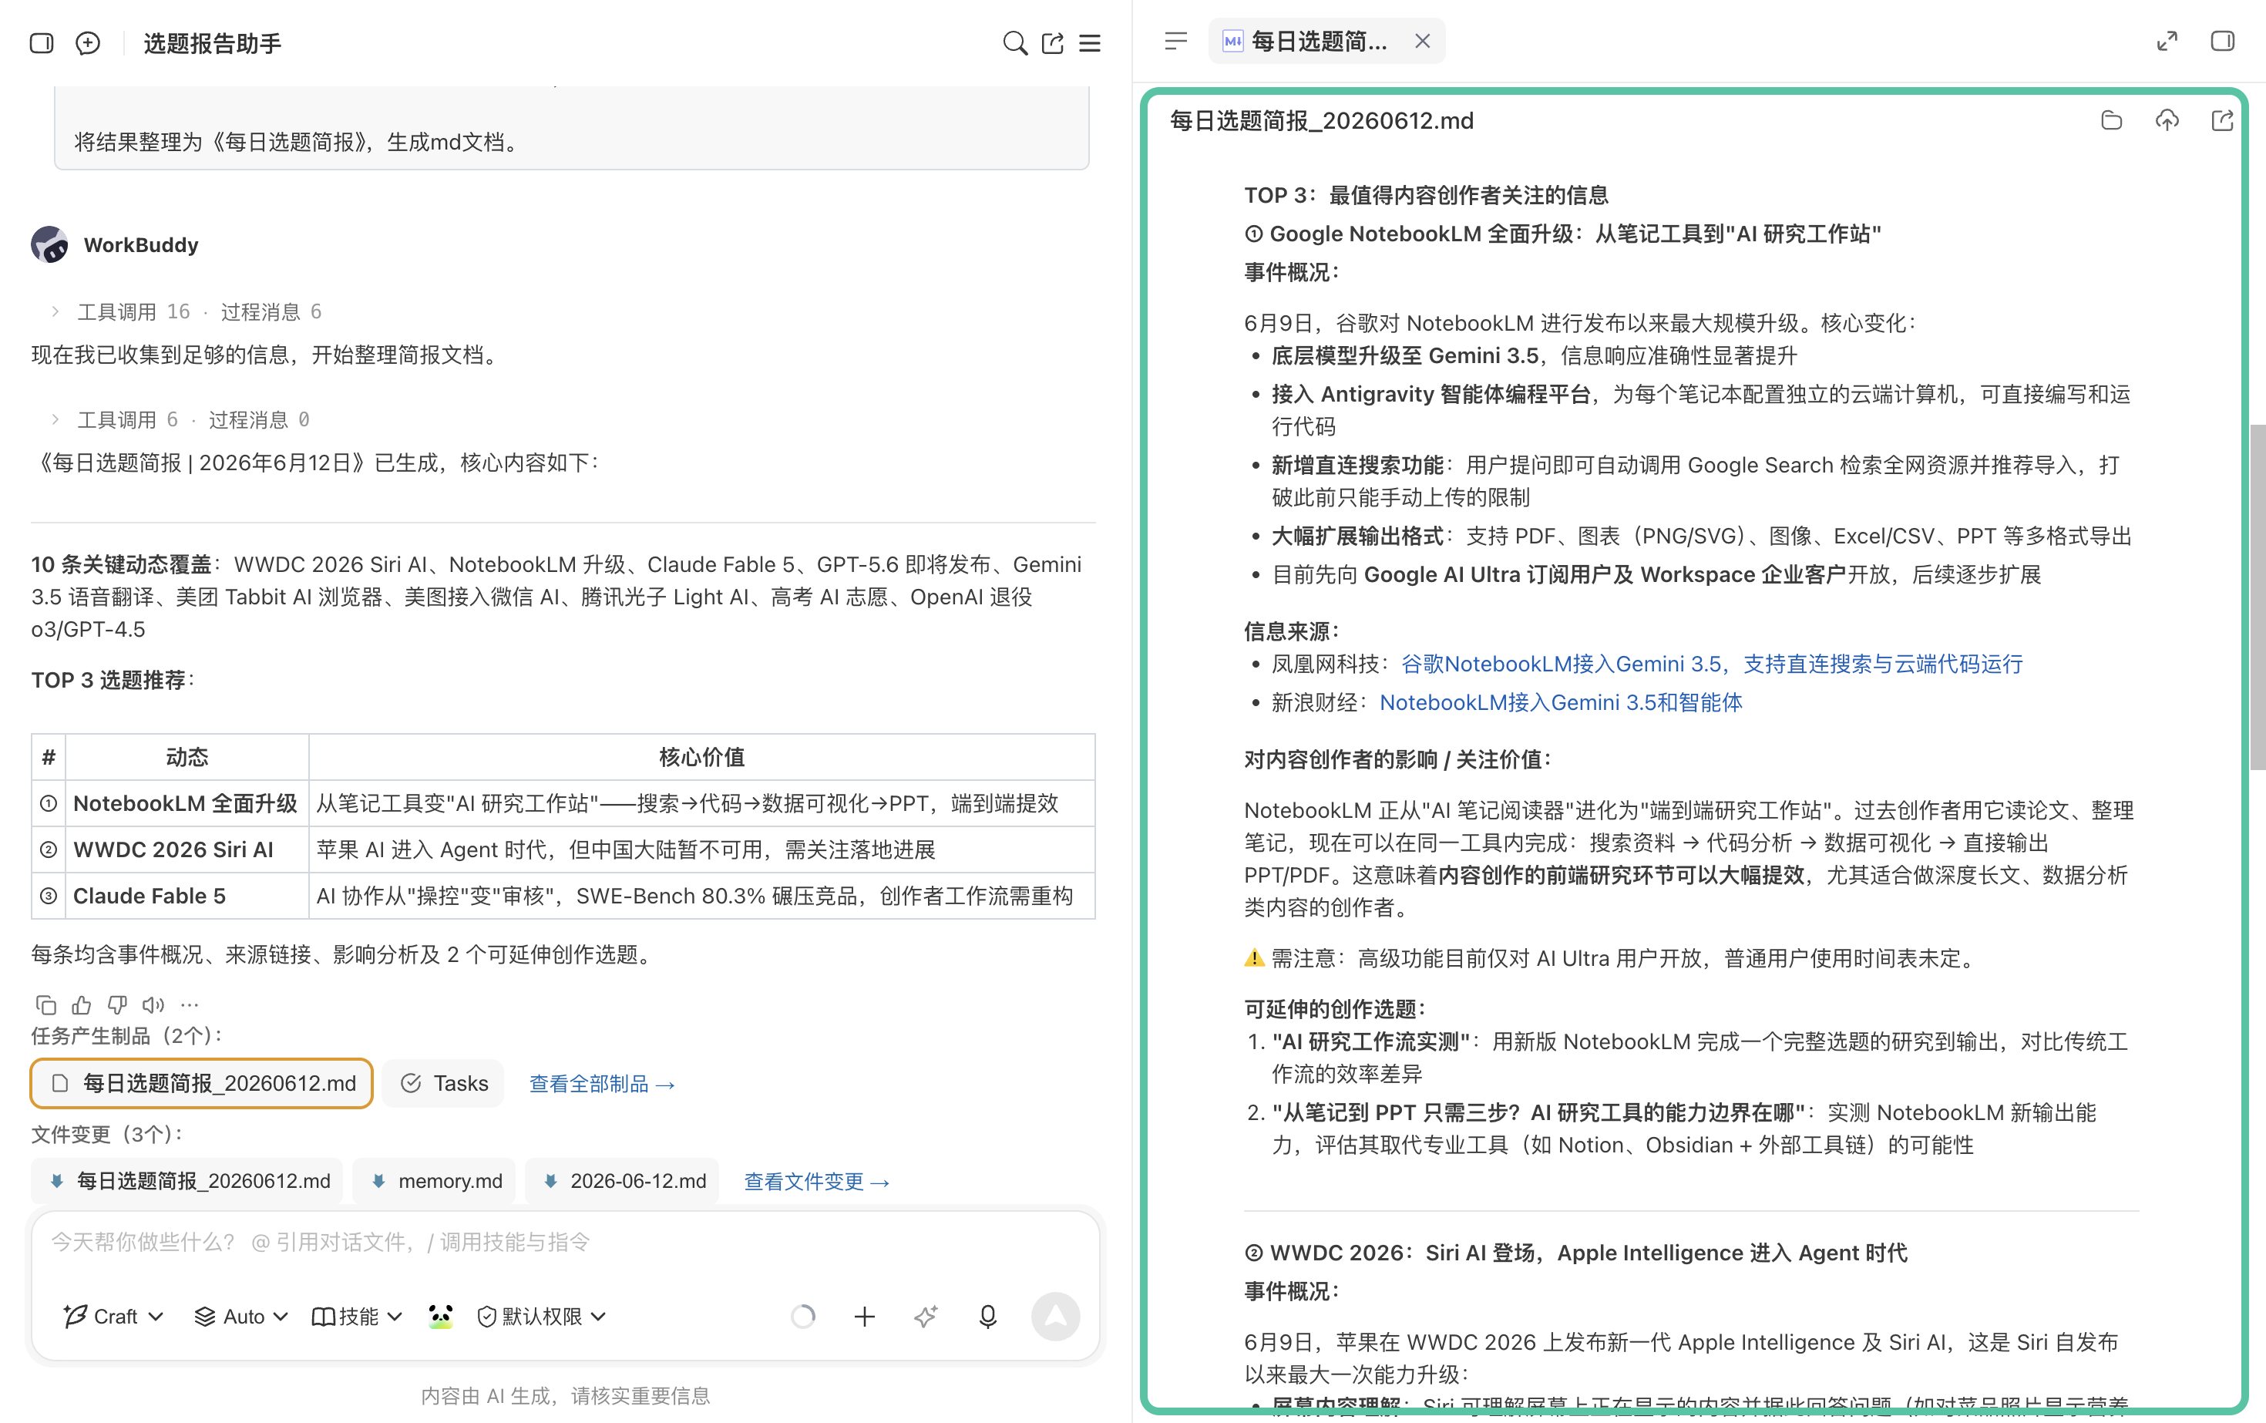The width and height of the screenshot is (2266, 1423).
Task: Read response aloud with speaker icon
Action: pyautogui.click(x=153, y=1005)
